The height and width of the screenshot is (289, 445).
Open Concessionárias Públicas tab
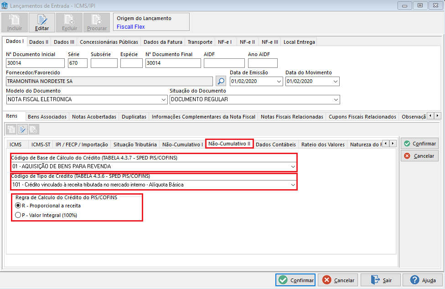[109, 42]
